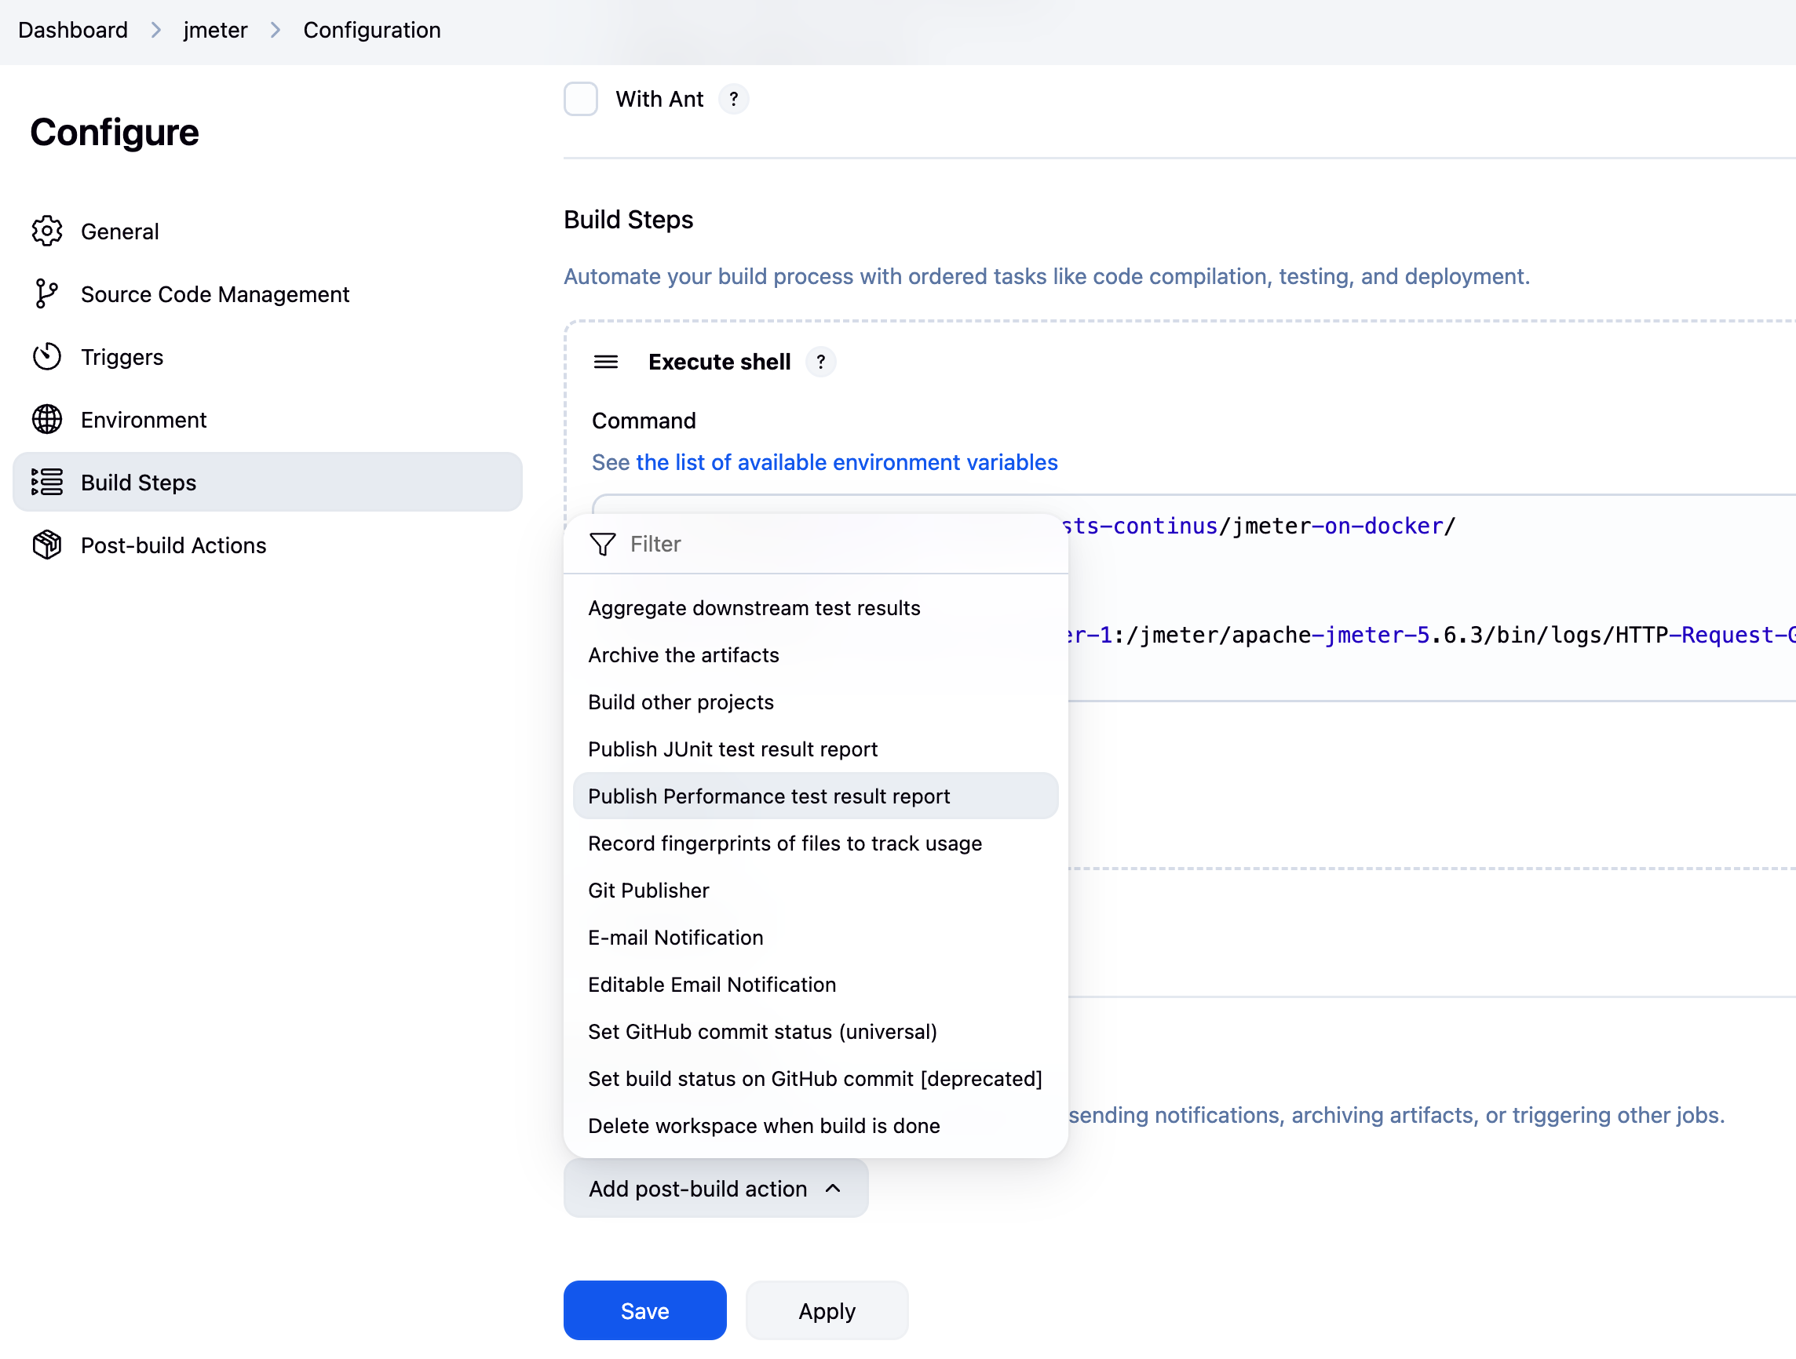This screenshot has height=1359, width=1796.
Task: Click the Save button
Action: [x=644, y=1310]
